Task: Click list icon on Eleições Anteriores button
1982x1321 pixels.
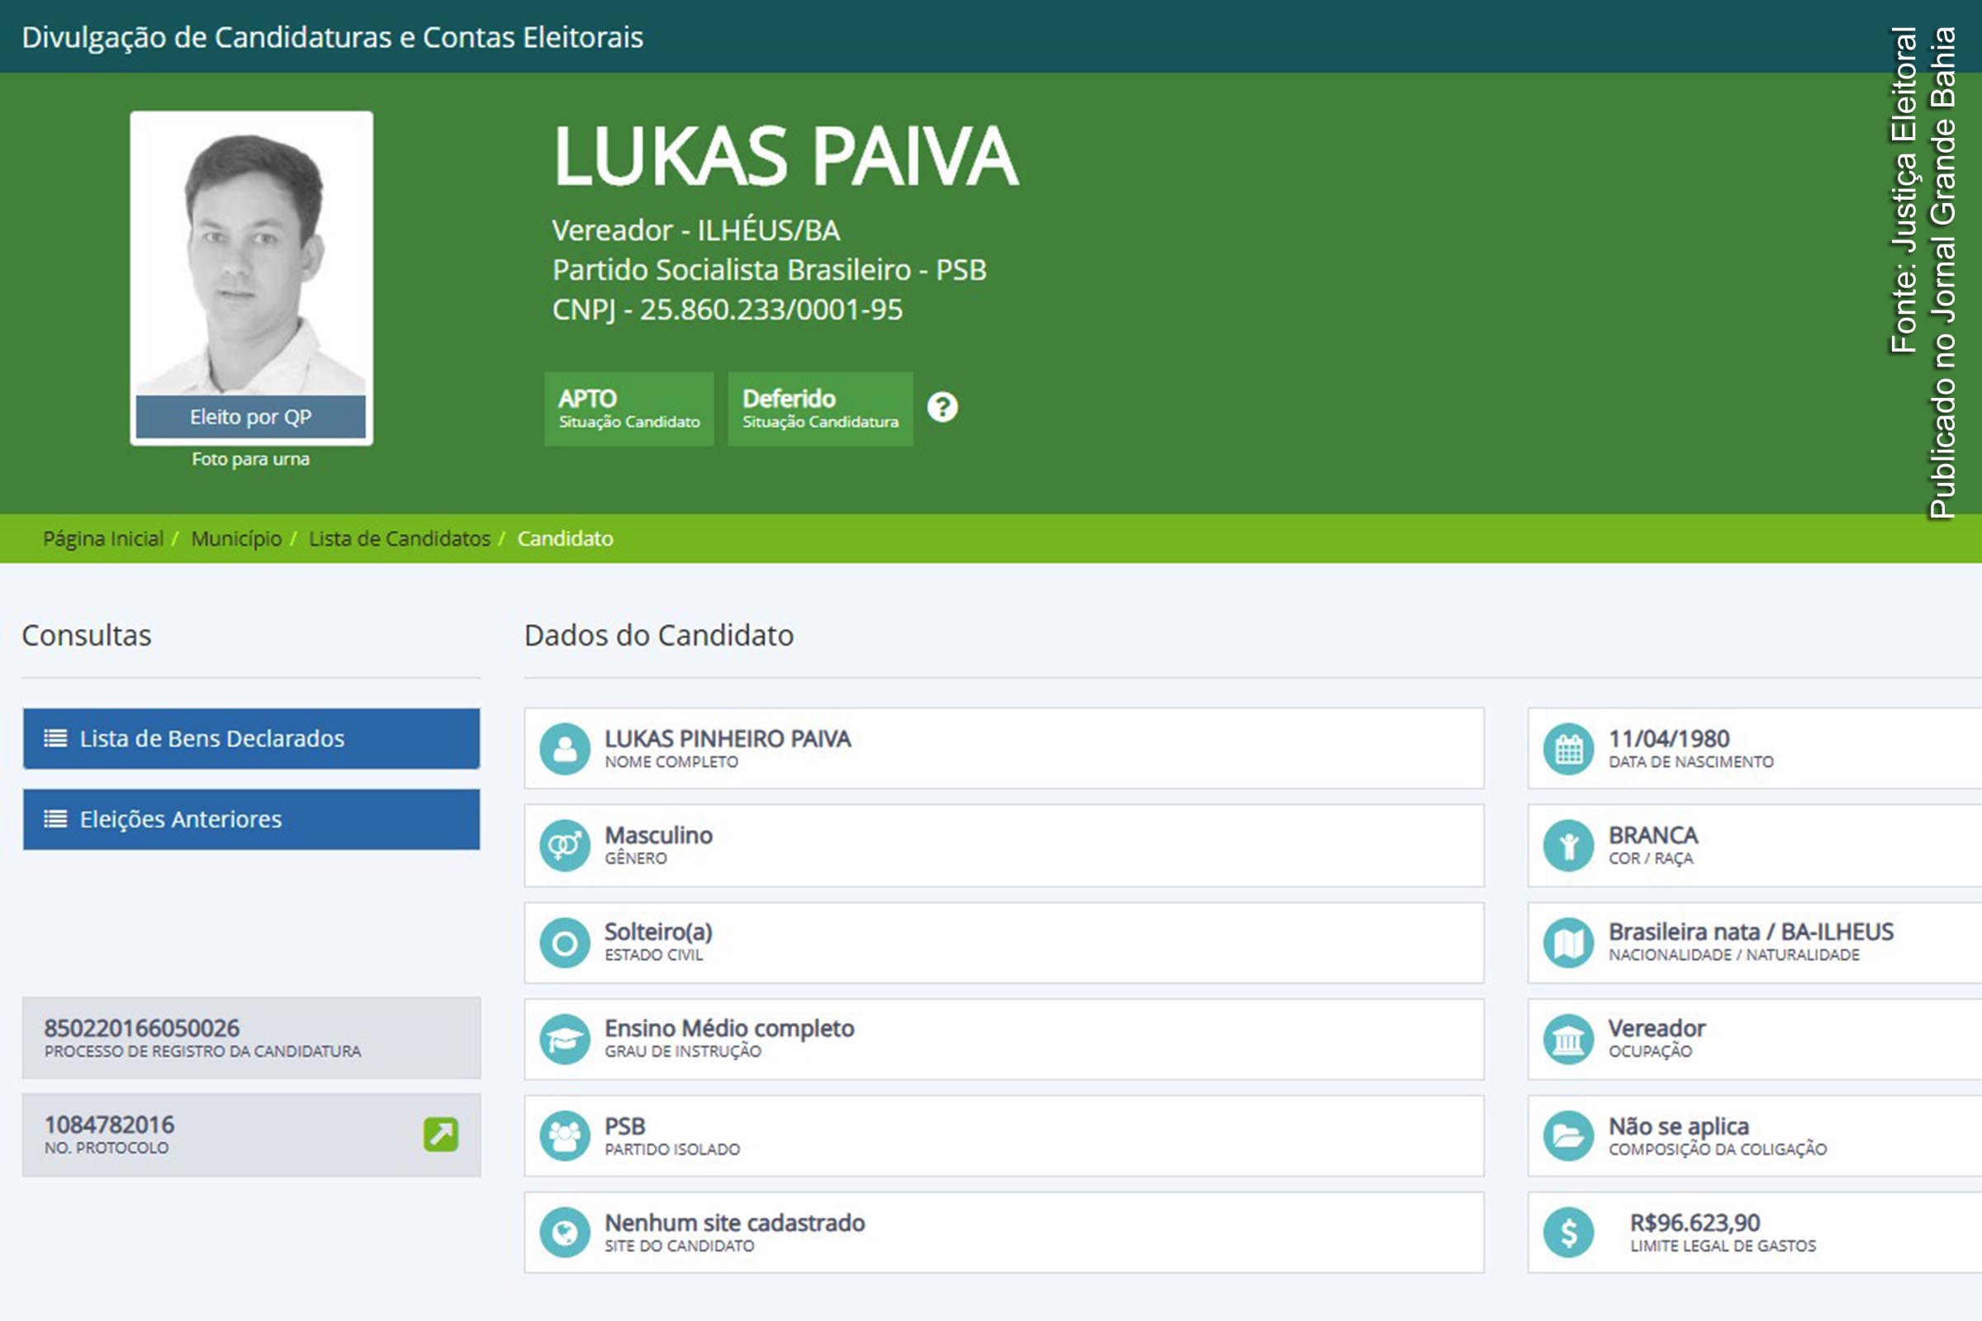Action: point(55,819)
